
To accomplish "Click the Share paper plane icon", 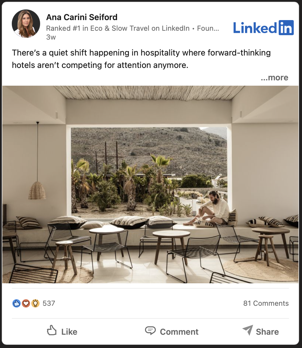I will tap(248, 330).
